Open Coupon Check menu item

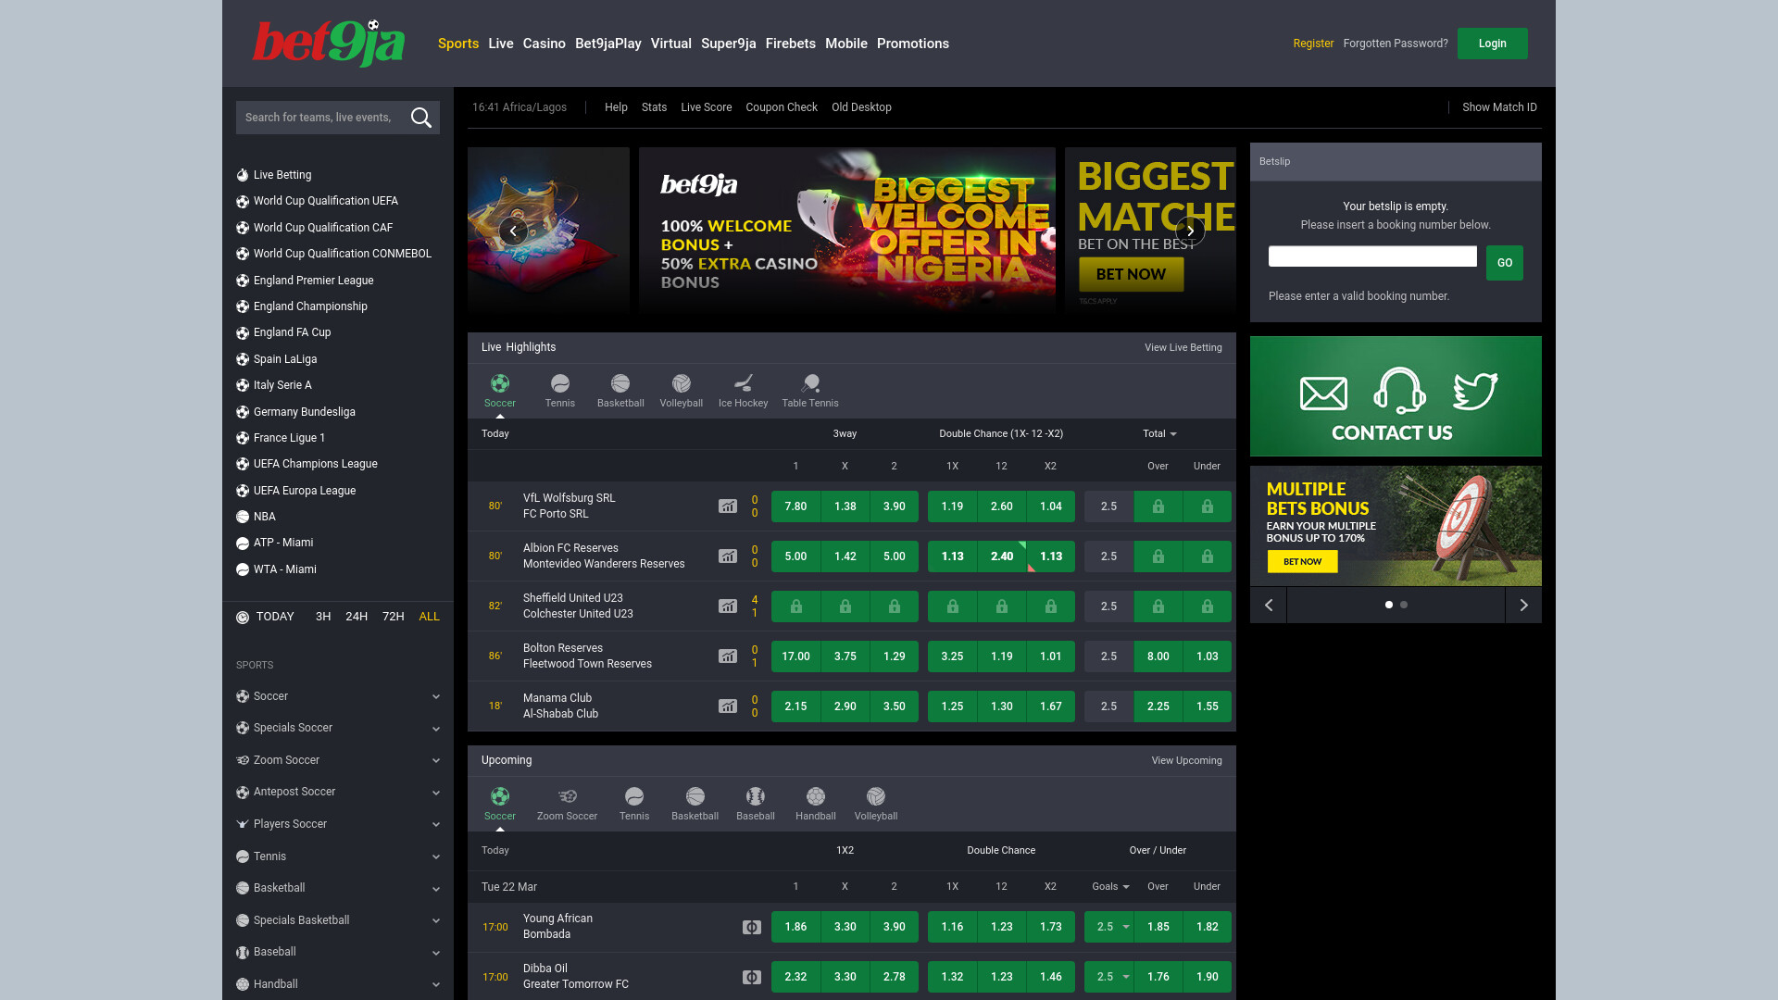tap(782, 107)
